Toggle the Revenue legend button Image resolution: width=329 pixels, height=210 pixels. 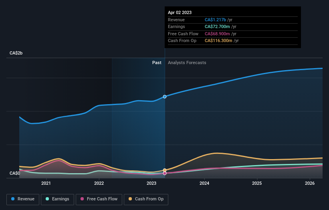(23, 199)
